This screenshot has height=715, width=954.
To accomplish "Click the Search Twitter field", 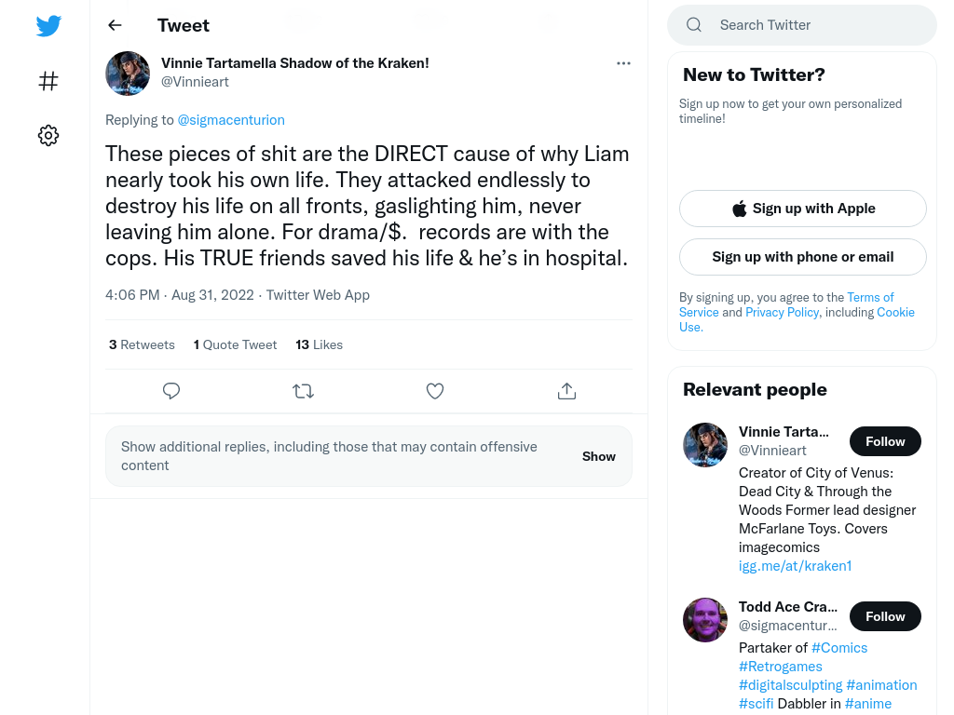I will pos(802,25).
